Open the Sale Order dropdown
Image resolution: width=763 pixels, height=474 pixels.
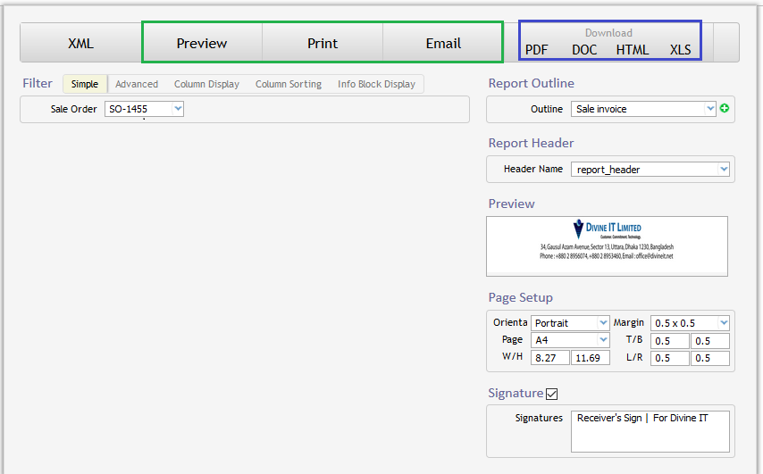point(144,109)
